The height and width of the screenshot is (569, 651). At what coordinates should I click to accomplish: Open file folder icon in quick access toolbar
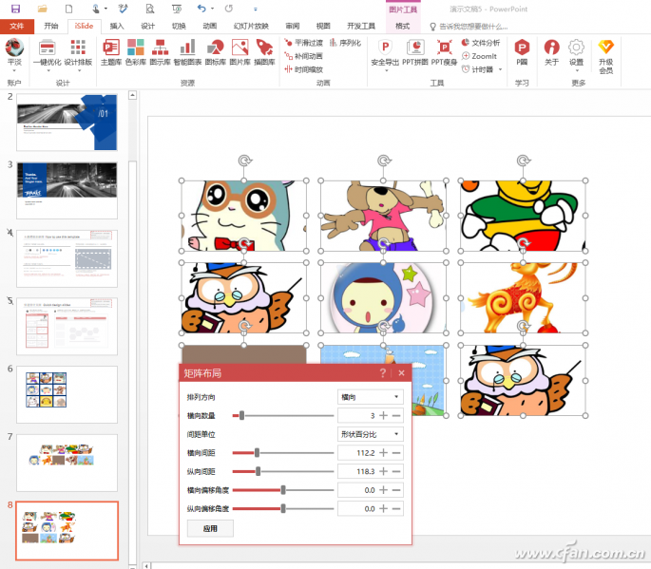click(42, 9)
